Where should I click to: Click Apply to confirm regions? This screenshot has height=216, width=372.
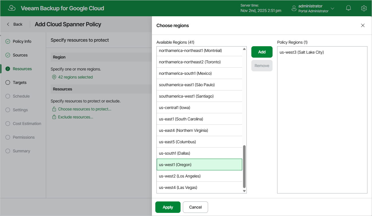(168, 207)
